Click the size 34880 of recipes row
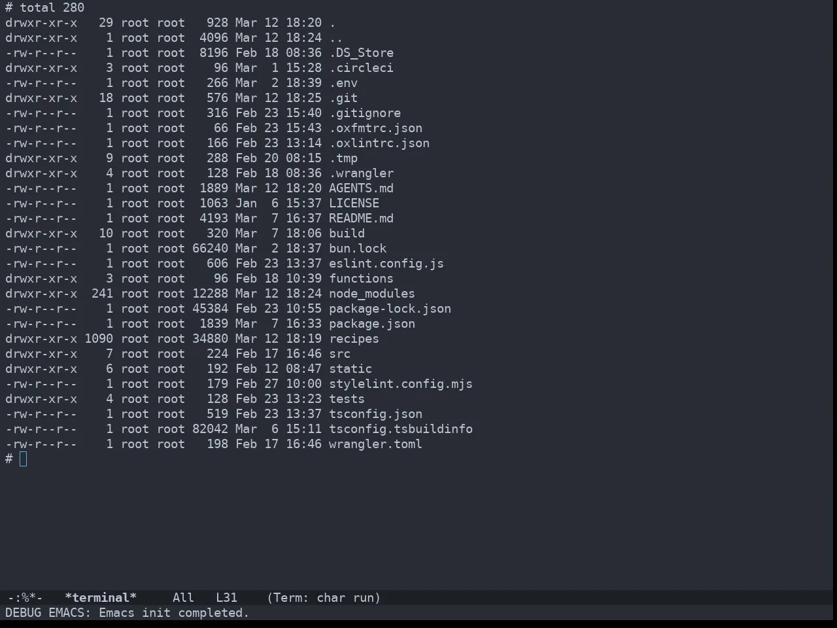 click(210, 339)
